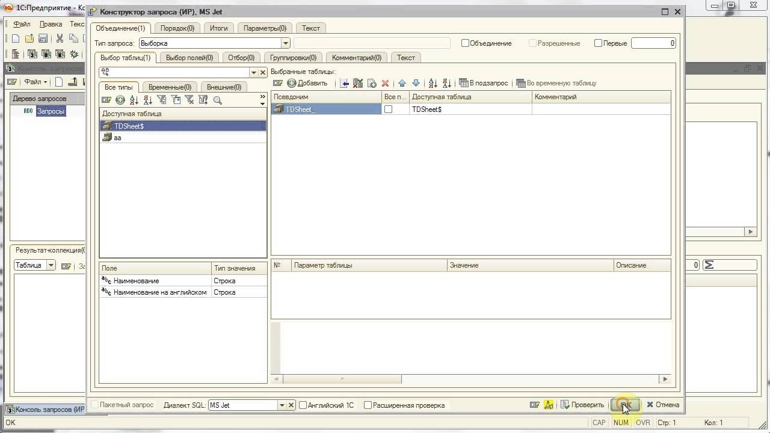Screen dimensions: 770x433
Task: Click Отмена button
Action: point(663,405)
